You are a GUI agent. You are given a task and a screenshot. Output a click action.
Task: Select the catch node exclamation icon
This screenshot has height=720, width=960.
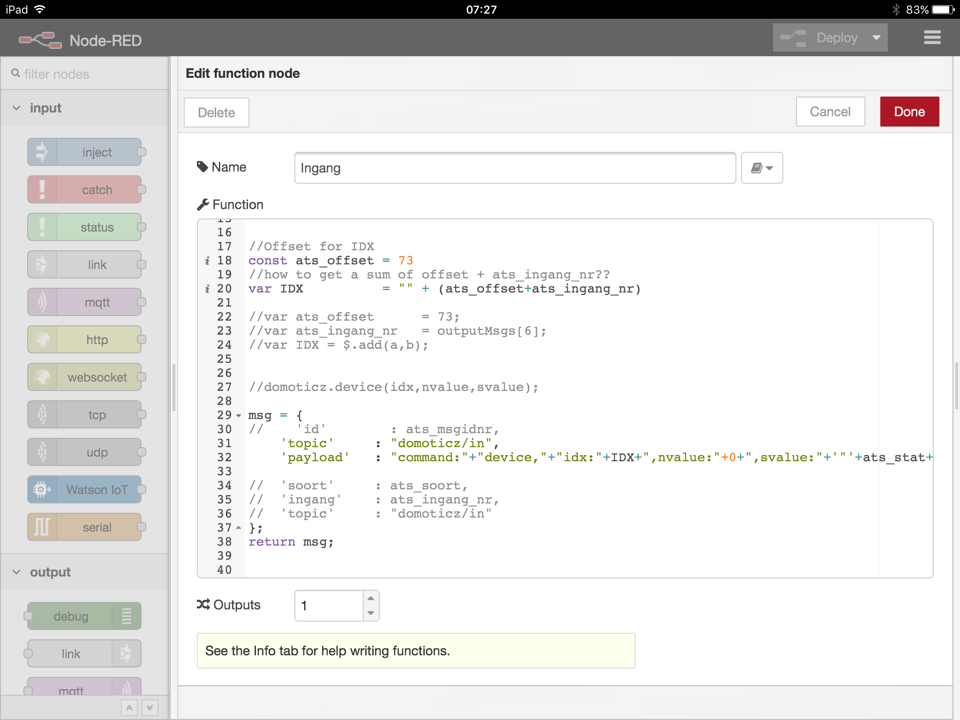click(x=42, y=189)
